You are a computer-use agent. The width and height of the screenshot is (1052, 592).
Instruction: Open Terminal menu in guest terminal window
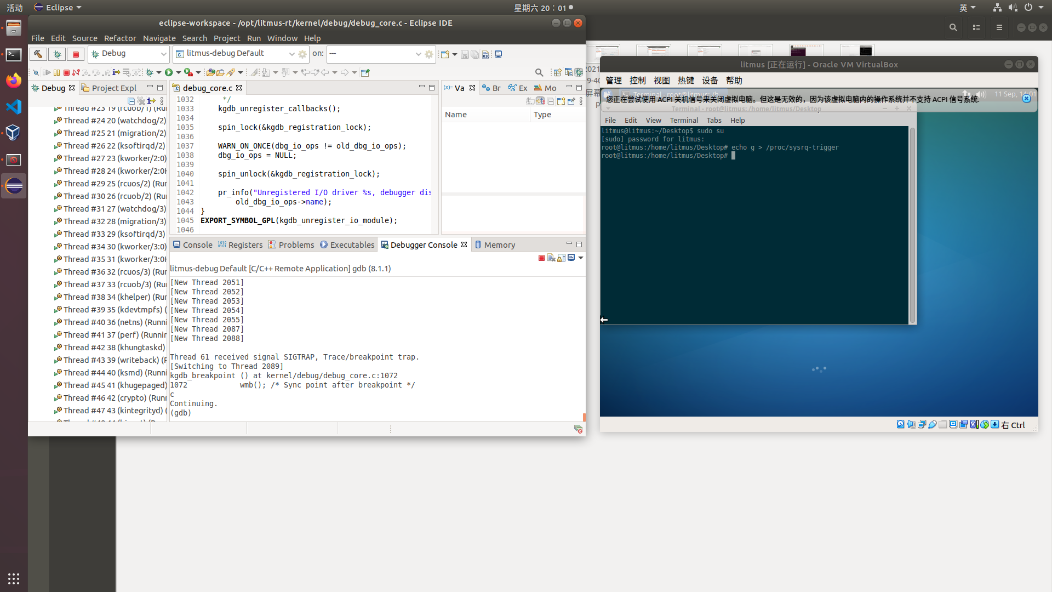(x=684, y=120)
